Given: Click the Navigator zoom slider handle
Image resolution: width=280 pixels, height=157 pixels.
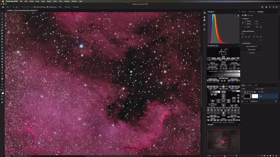Looking at the screenshot, I should (x=225, y=156).
